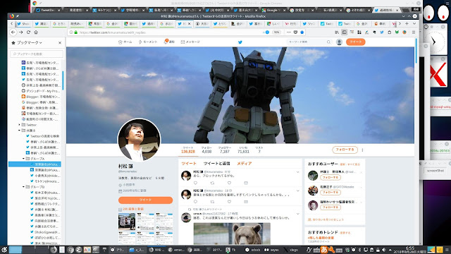
Task: Follow the first suggested user
Action: click(330, 177)
